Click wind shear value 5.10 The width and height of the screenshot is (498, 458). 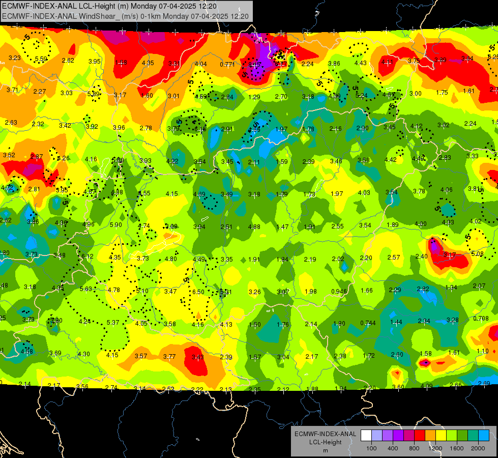[142, 291]
